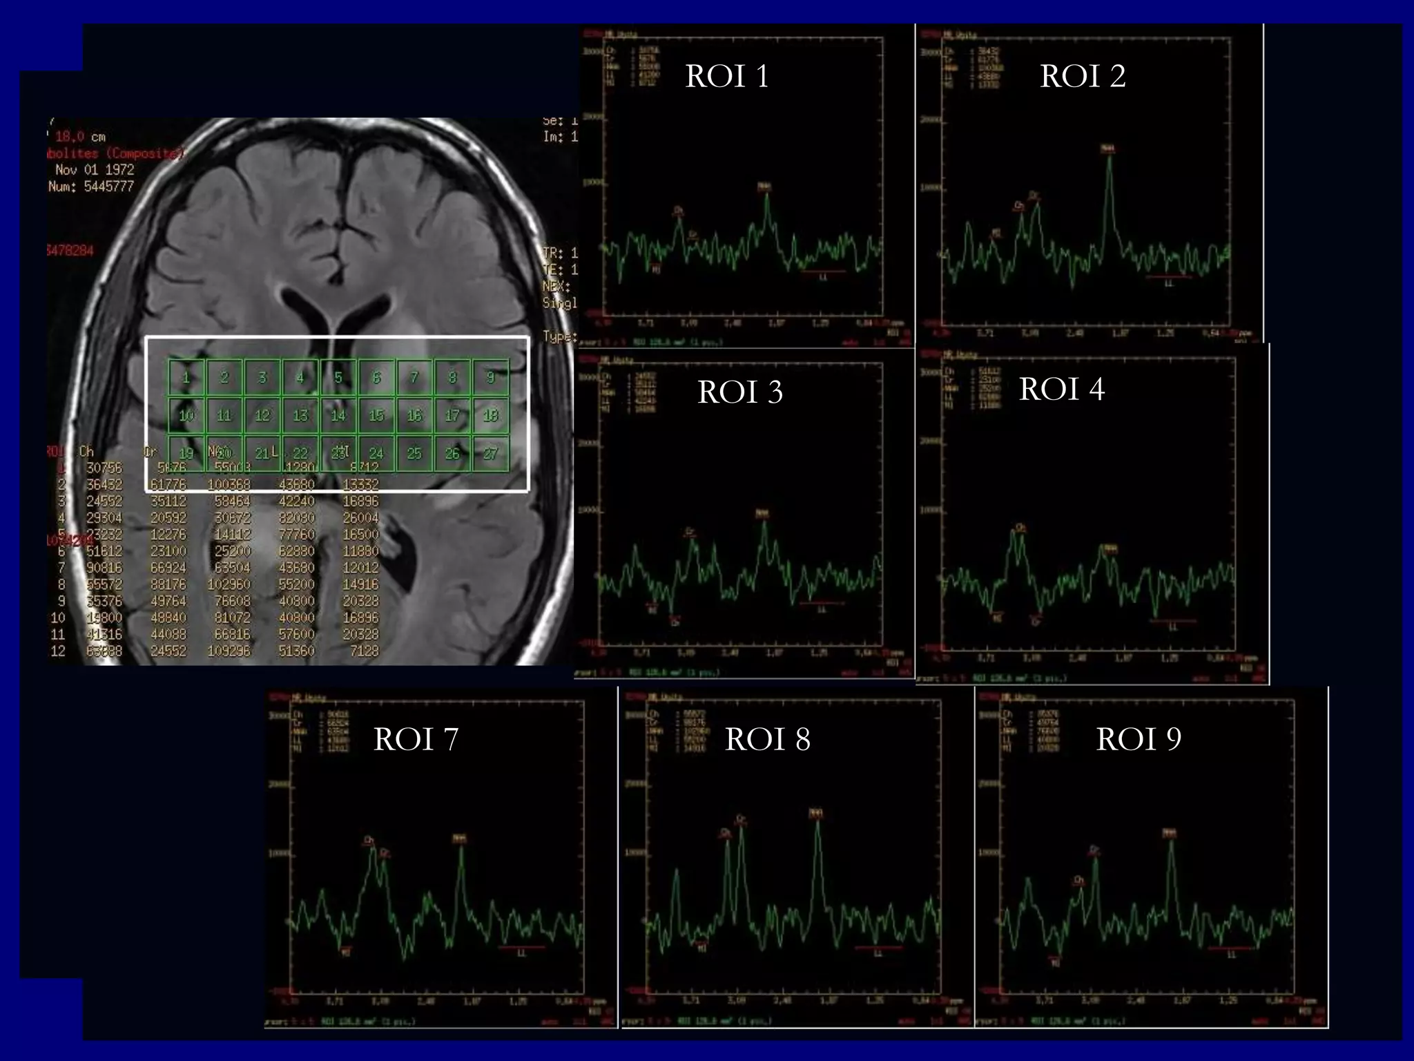This screenshot has height=1061, width=1414.
Task: Click voxel 27 in the spectroscopy grid
Action: [490, 453]
